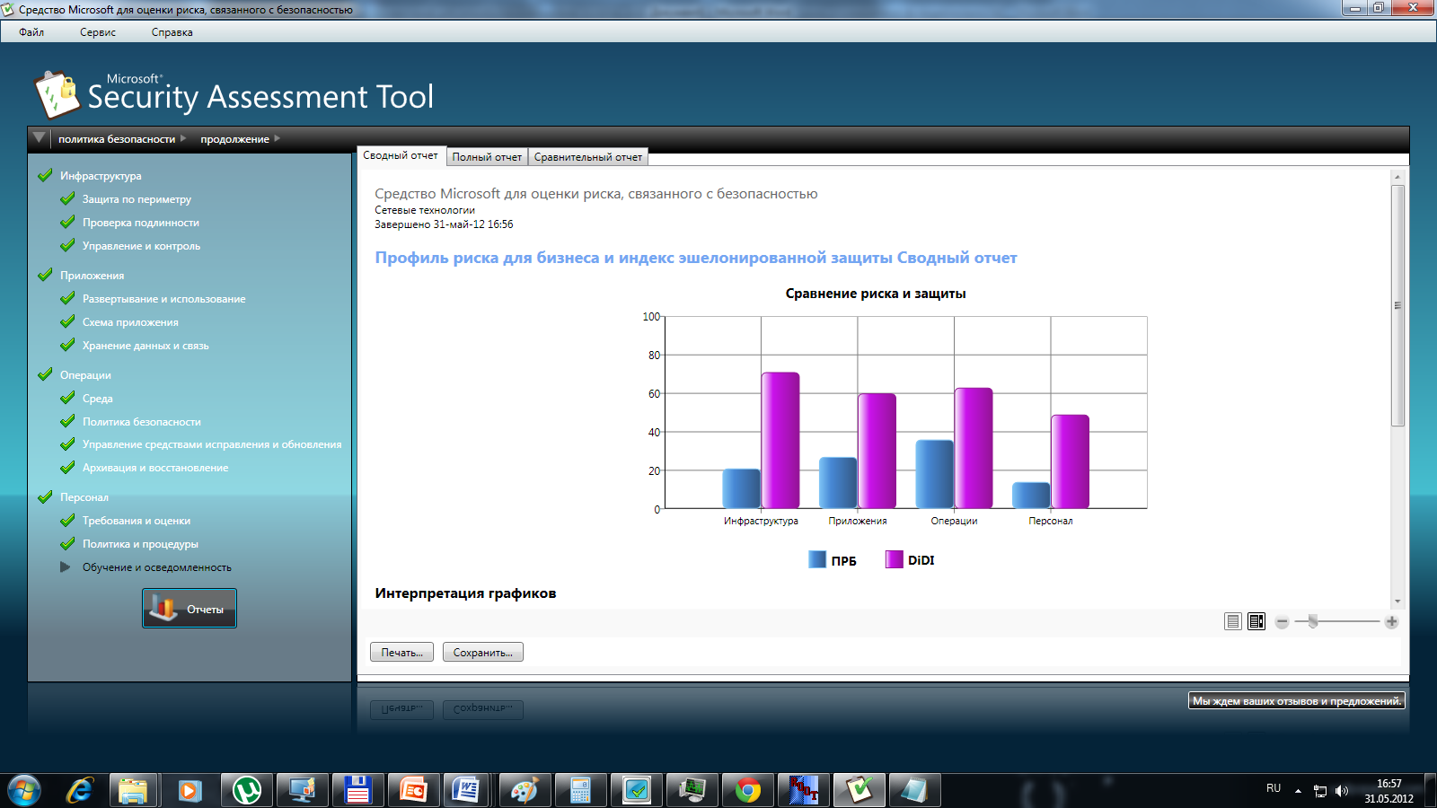The height and width of the screenshot is (808, 1437).
Task: Click the Печать... button
Action: click(x=401, y=653)
